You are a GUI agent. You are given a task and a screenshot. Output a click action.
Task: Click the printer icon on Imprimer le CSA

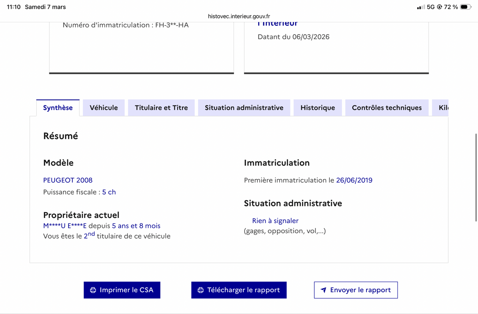pos(93,290)
